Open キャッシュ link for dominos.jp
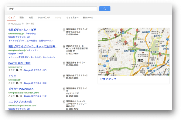 pos(31,34)
